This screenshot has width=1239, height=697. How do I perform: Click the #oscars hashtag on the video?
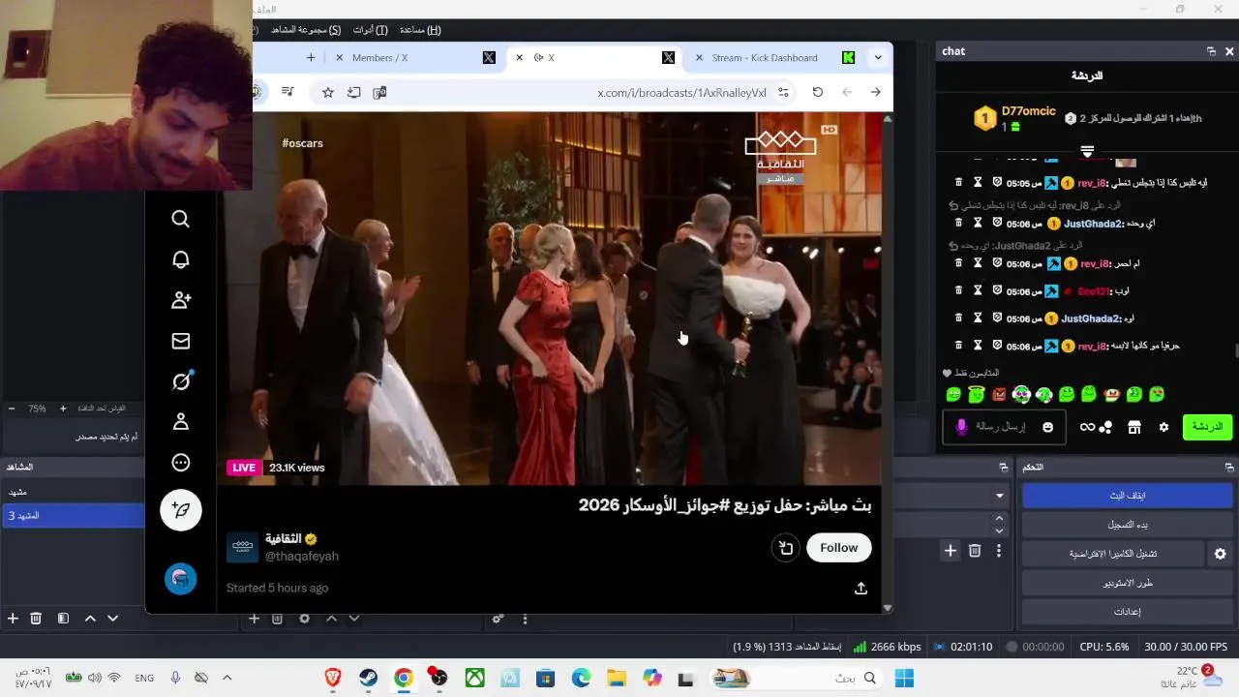point(303,143)
